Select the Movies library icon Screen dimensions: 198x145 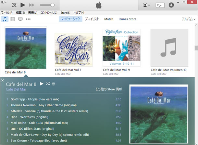[x=12, y=19]
